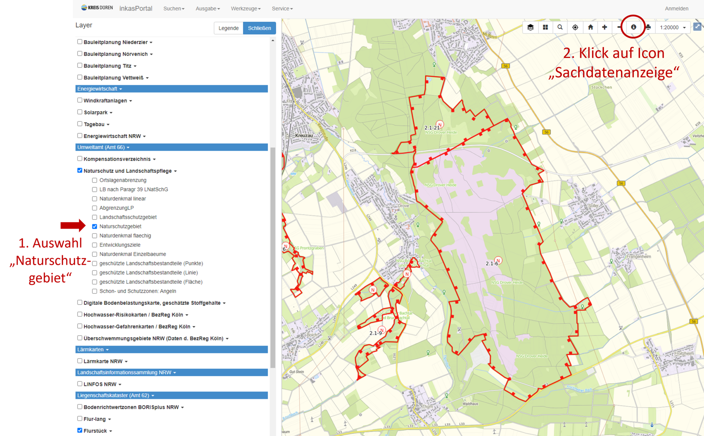
Task: Switch to the Legende button
Action: 228,28
